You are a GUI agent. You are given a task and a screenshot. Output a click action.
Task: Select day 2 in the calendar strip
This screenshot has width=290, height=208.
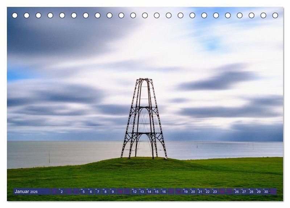pos(61,192)
